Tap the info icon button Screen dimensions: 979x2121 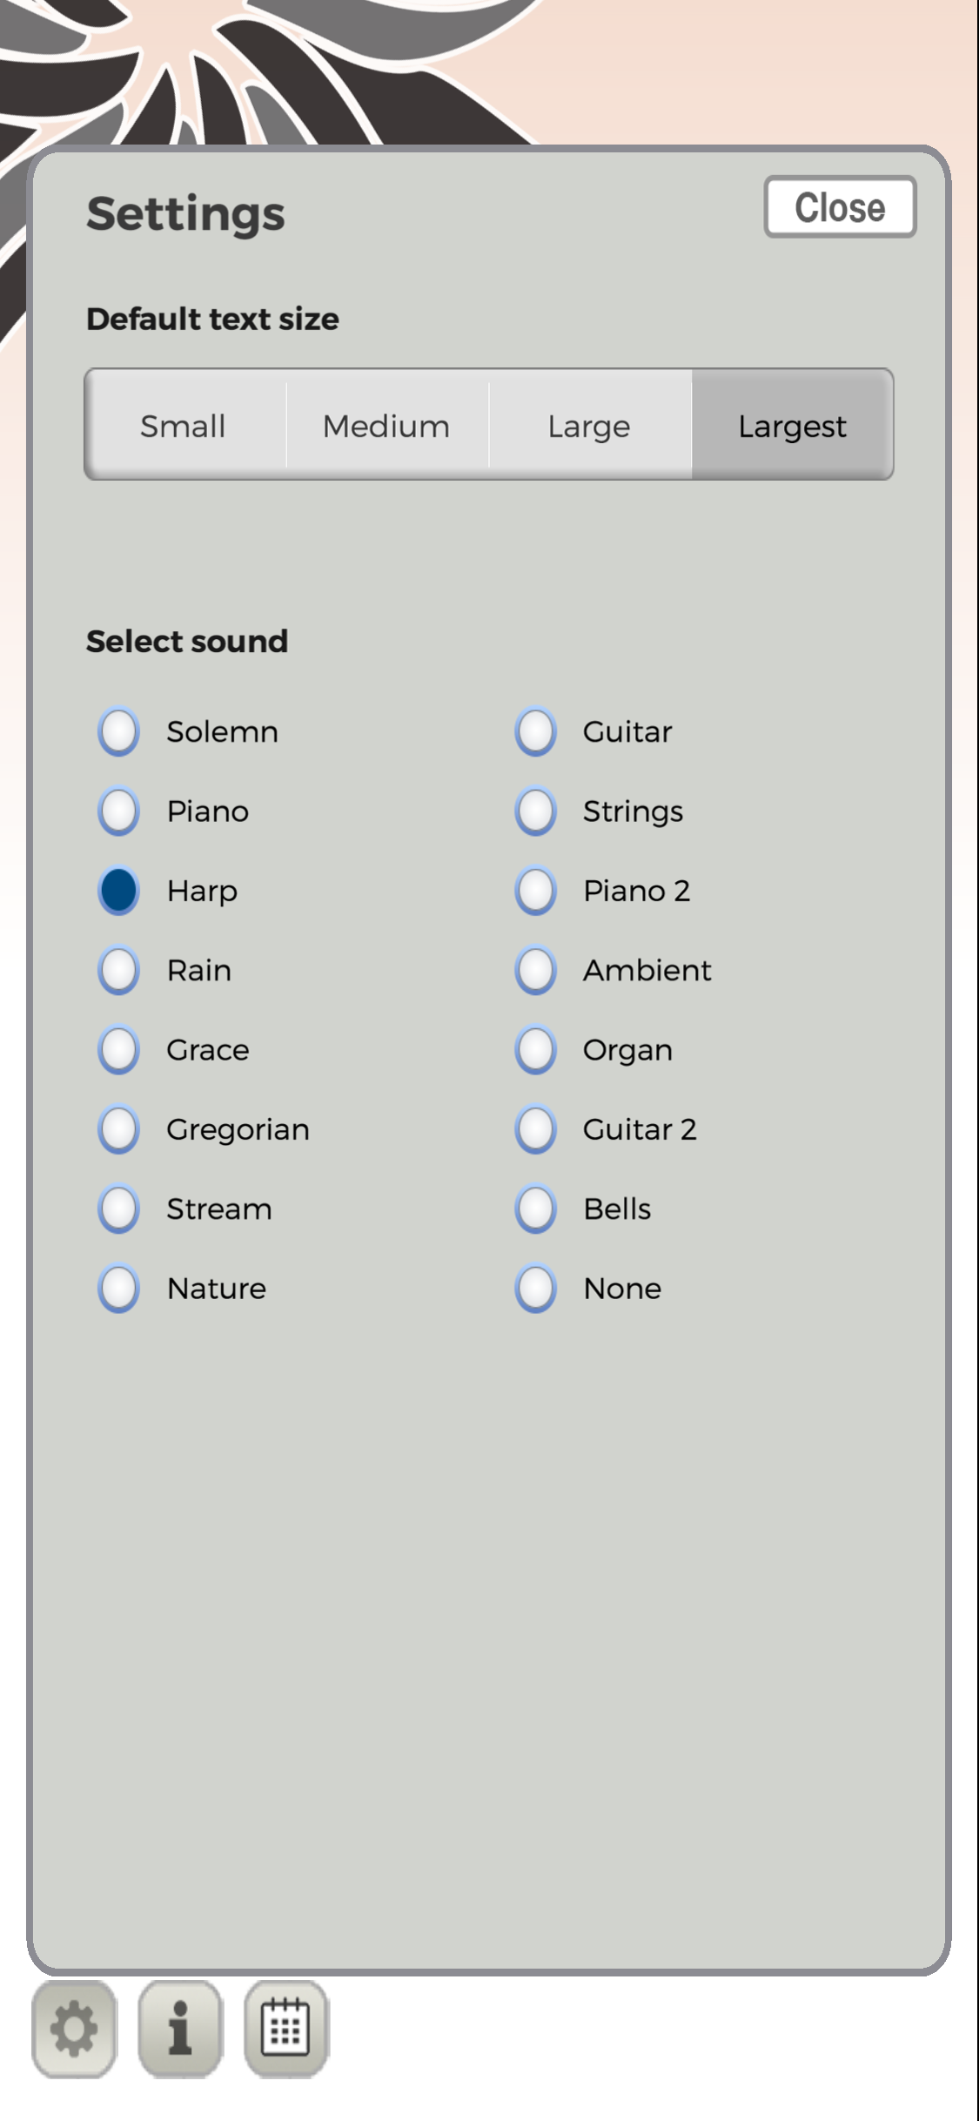click(x=180, y=2029)
